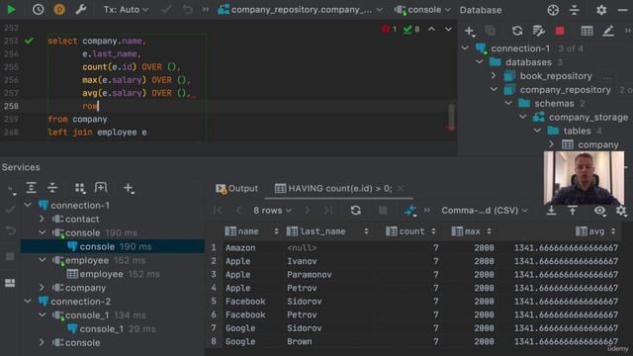Screen dimensions: 633x356
Task: Click the presenter webcam thumbnail
Action: [x=584, y=178]
